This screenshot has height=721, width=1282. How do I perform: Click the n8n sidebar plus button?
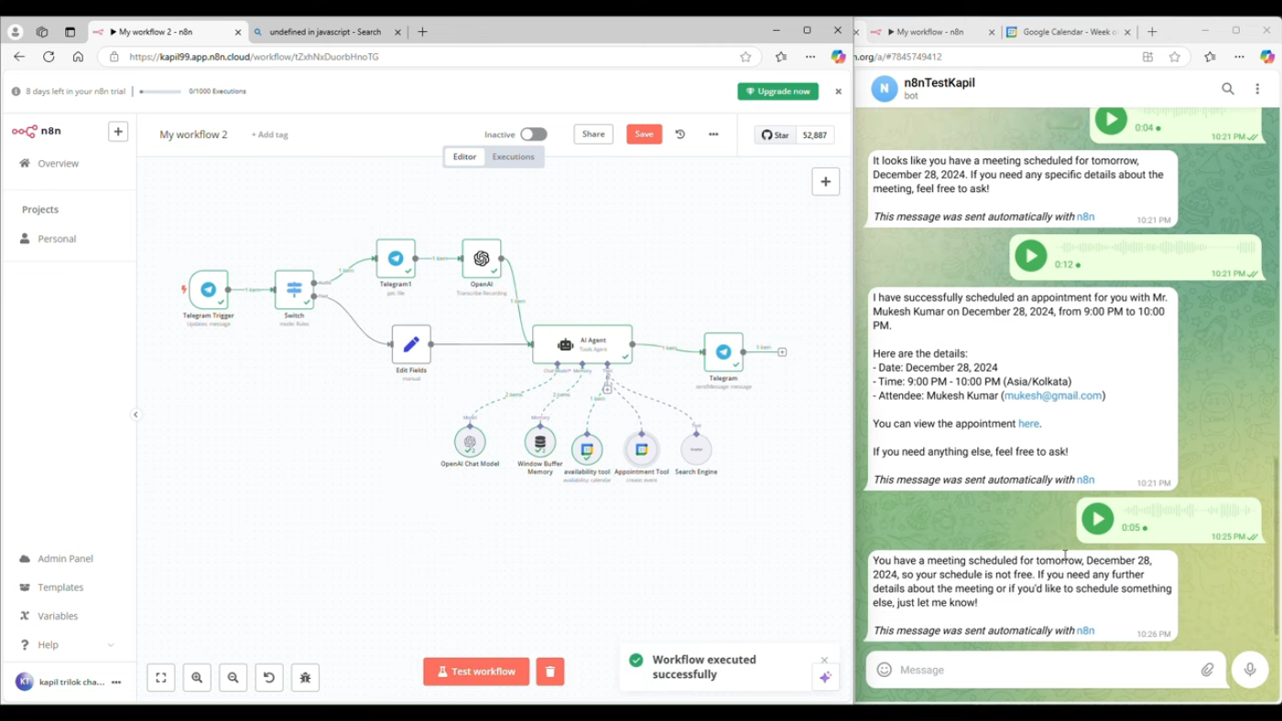click(x=118, y=132)
